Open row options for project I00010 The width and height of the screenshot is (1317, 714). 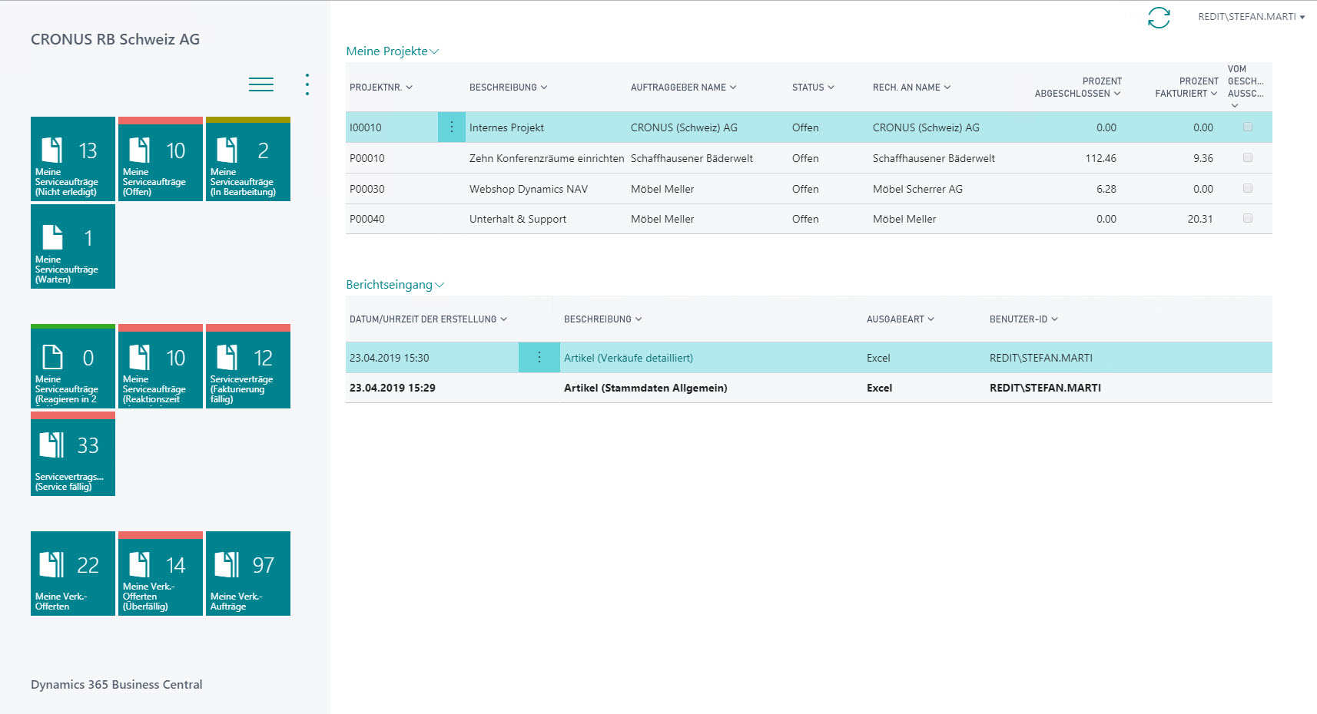(452, 127)
